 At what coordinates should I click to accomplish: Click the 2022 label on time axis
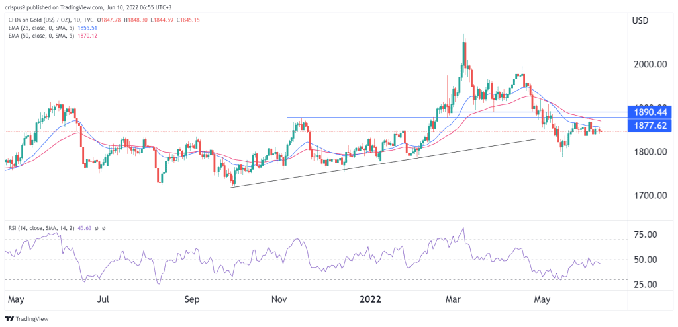coord(371,299)
